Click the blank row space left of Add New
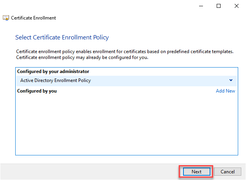 point(137,91)
